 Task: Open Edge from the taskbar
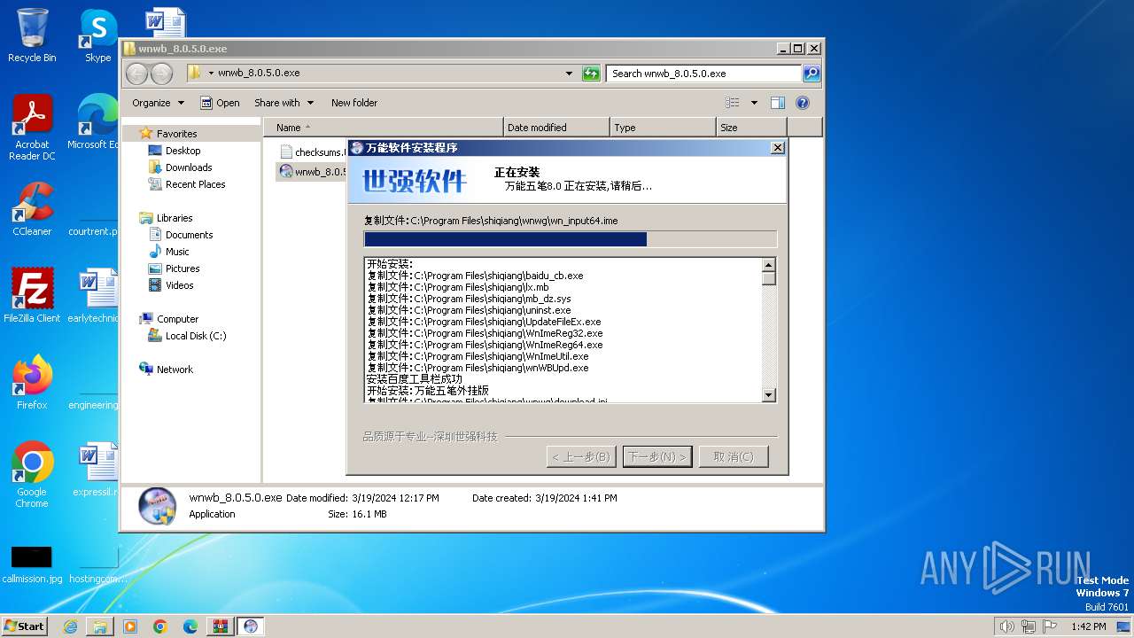click(x=190, y=626)
